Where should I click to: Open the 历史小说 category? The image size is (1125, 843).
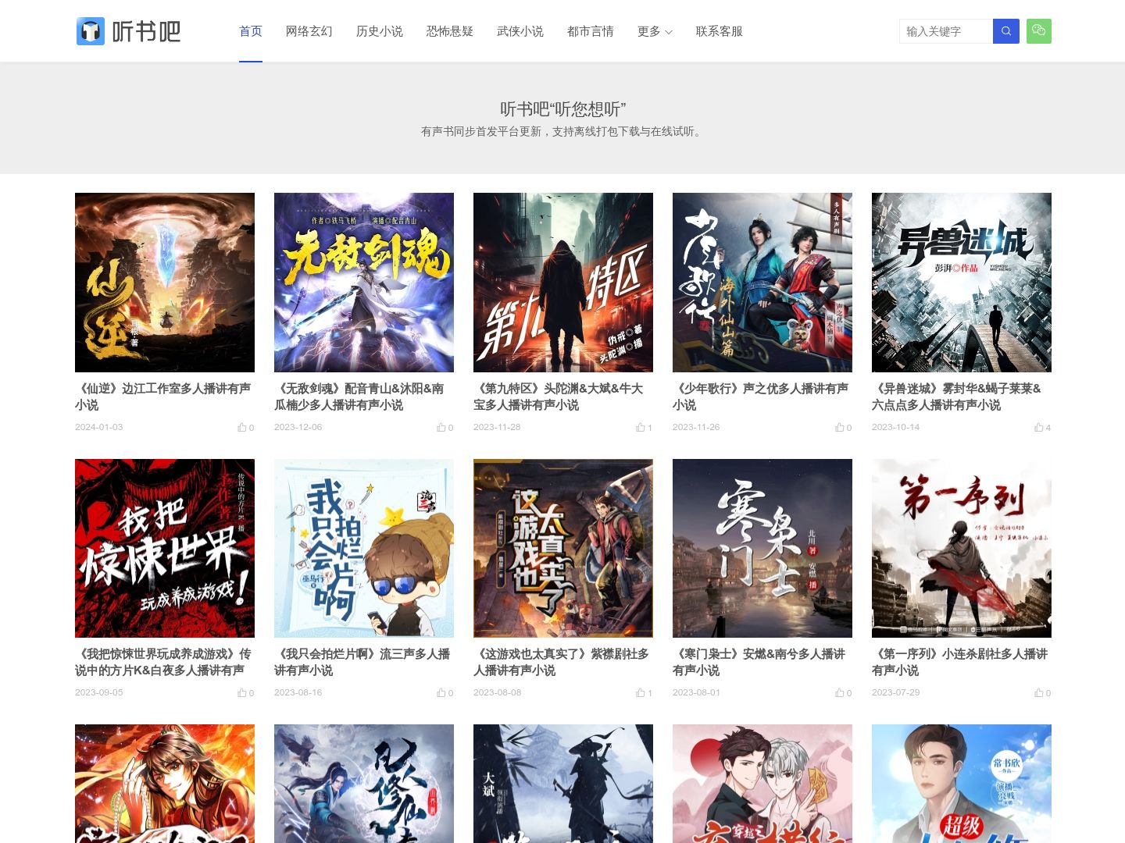point(380,31)
